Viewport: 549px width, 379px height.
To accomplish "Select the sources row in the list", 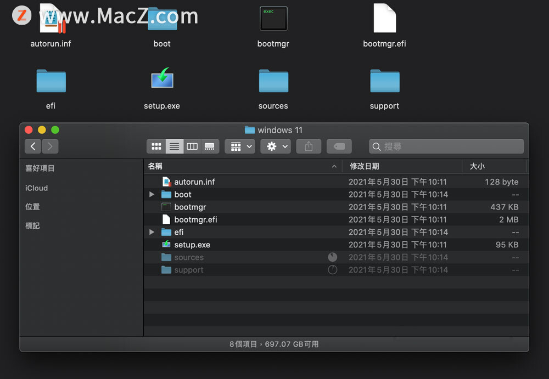I will (x=336, y=257).
